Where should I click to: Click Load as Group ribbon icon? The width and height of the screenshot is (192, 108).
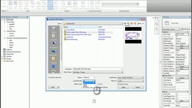pos(97,5)
